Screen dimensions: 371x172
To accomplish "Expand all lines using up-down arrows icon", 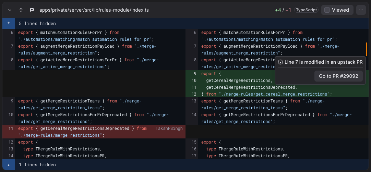I will click(x=21, y=10).
